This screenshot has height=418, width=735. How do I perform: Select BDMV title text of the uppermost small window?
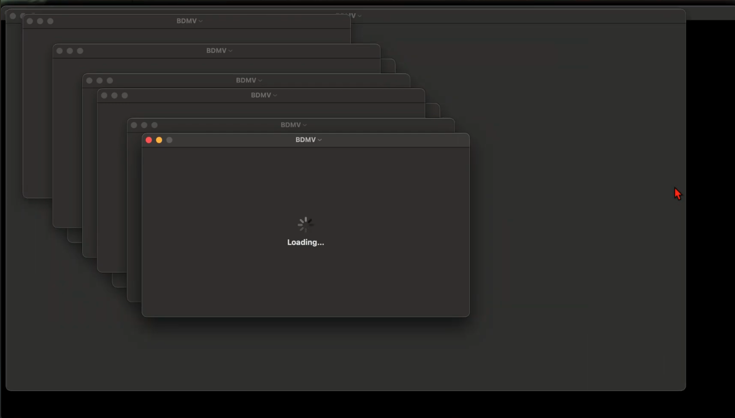187,21
